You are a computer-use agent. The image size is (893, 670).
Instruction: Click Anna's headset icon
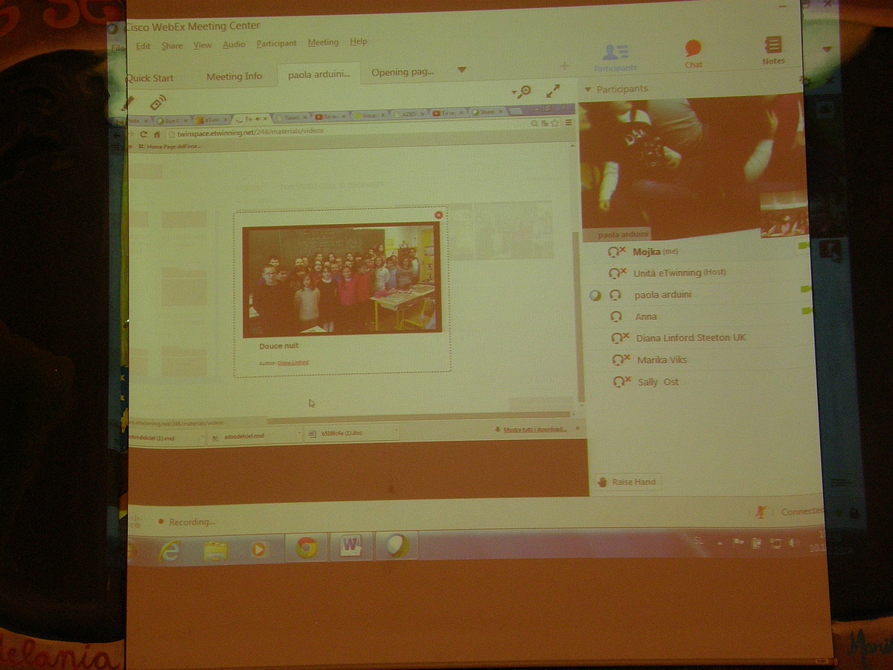click(x=615, y=316)
